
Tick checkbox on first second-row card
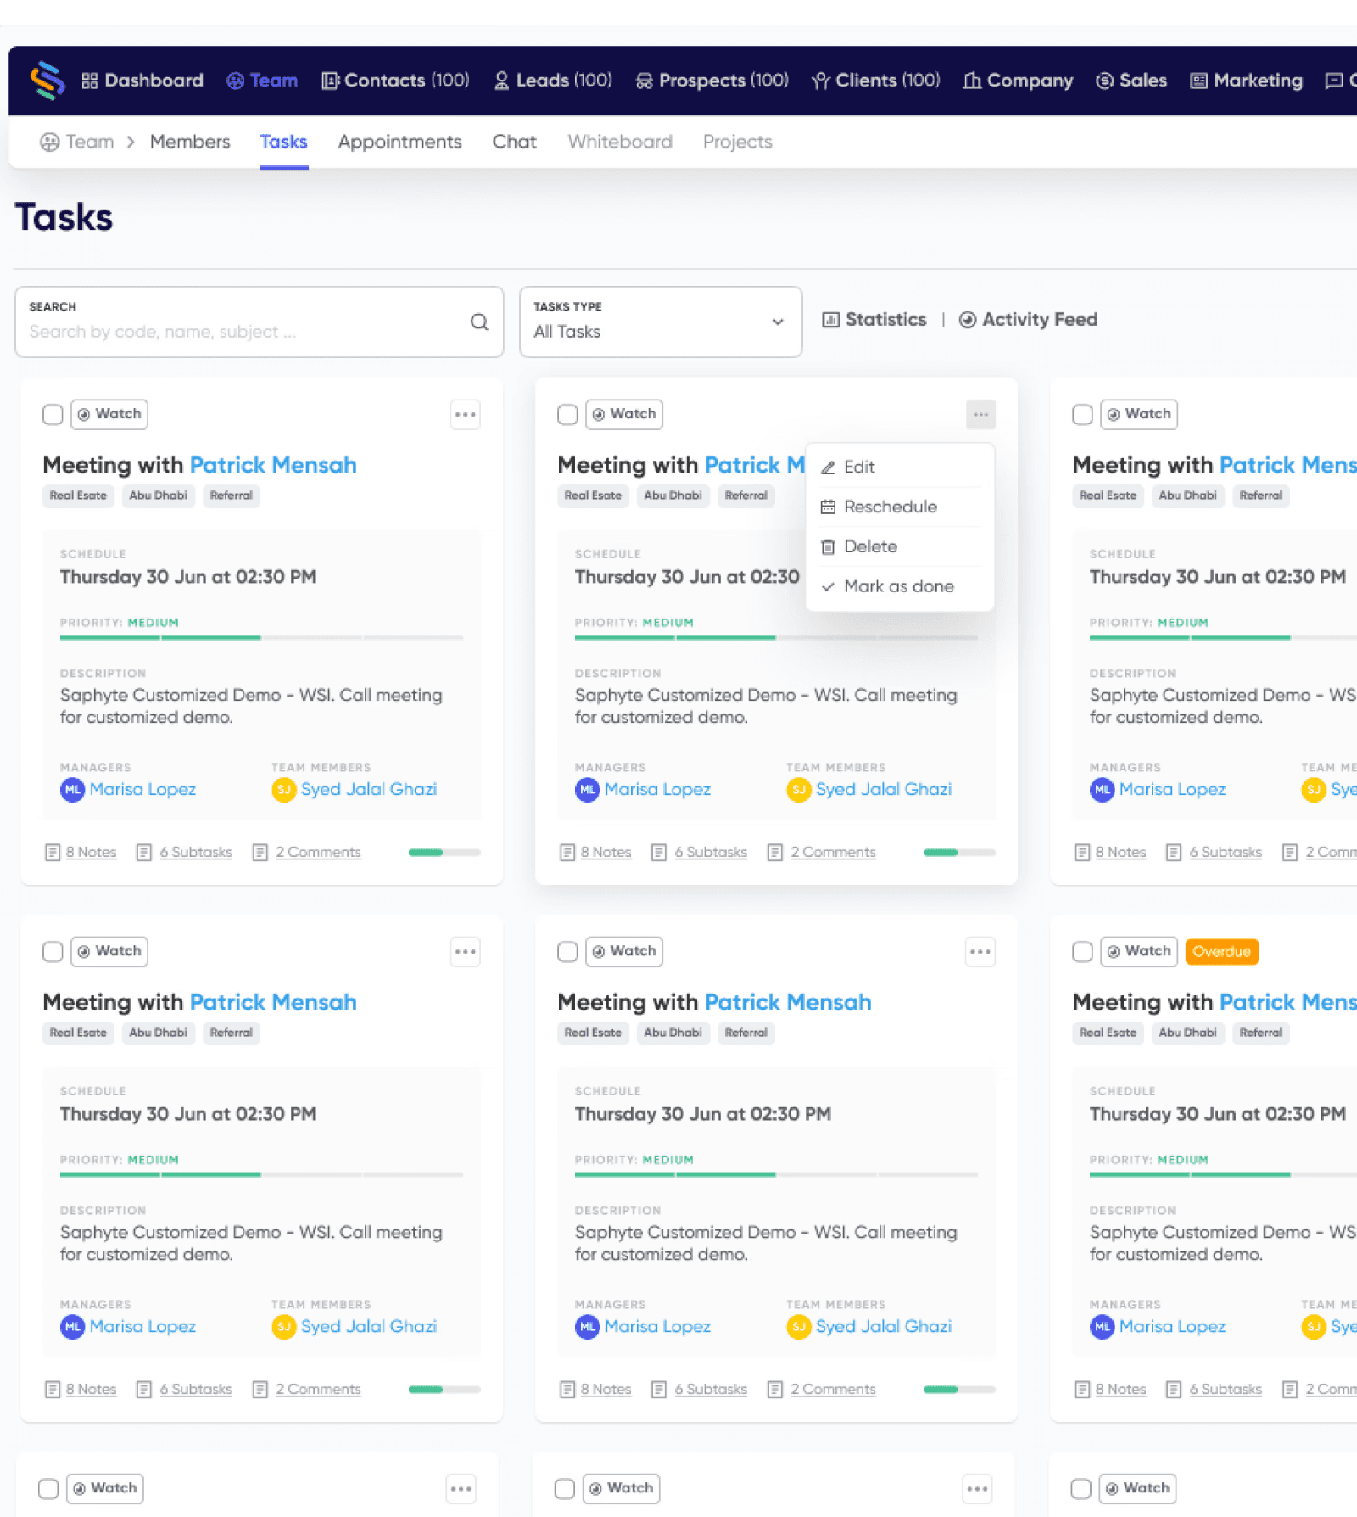[53, 951]
